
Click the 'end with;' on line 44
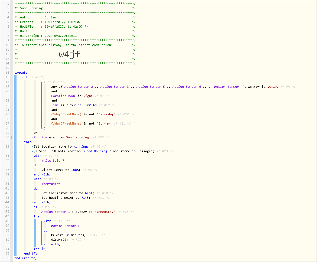tap(42, 203)
